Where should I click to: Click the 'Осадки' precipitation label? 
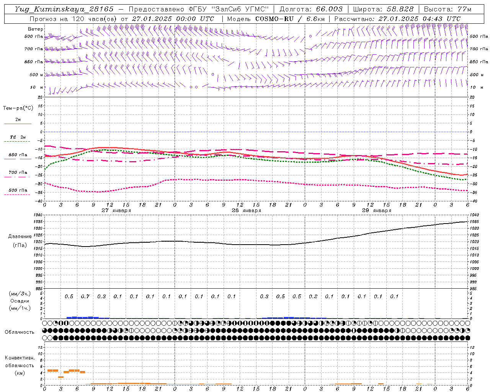(20, 301)
